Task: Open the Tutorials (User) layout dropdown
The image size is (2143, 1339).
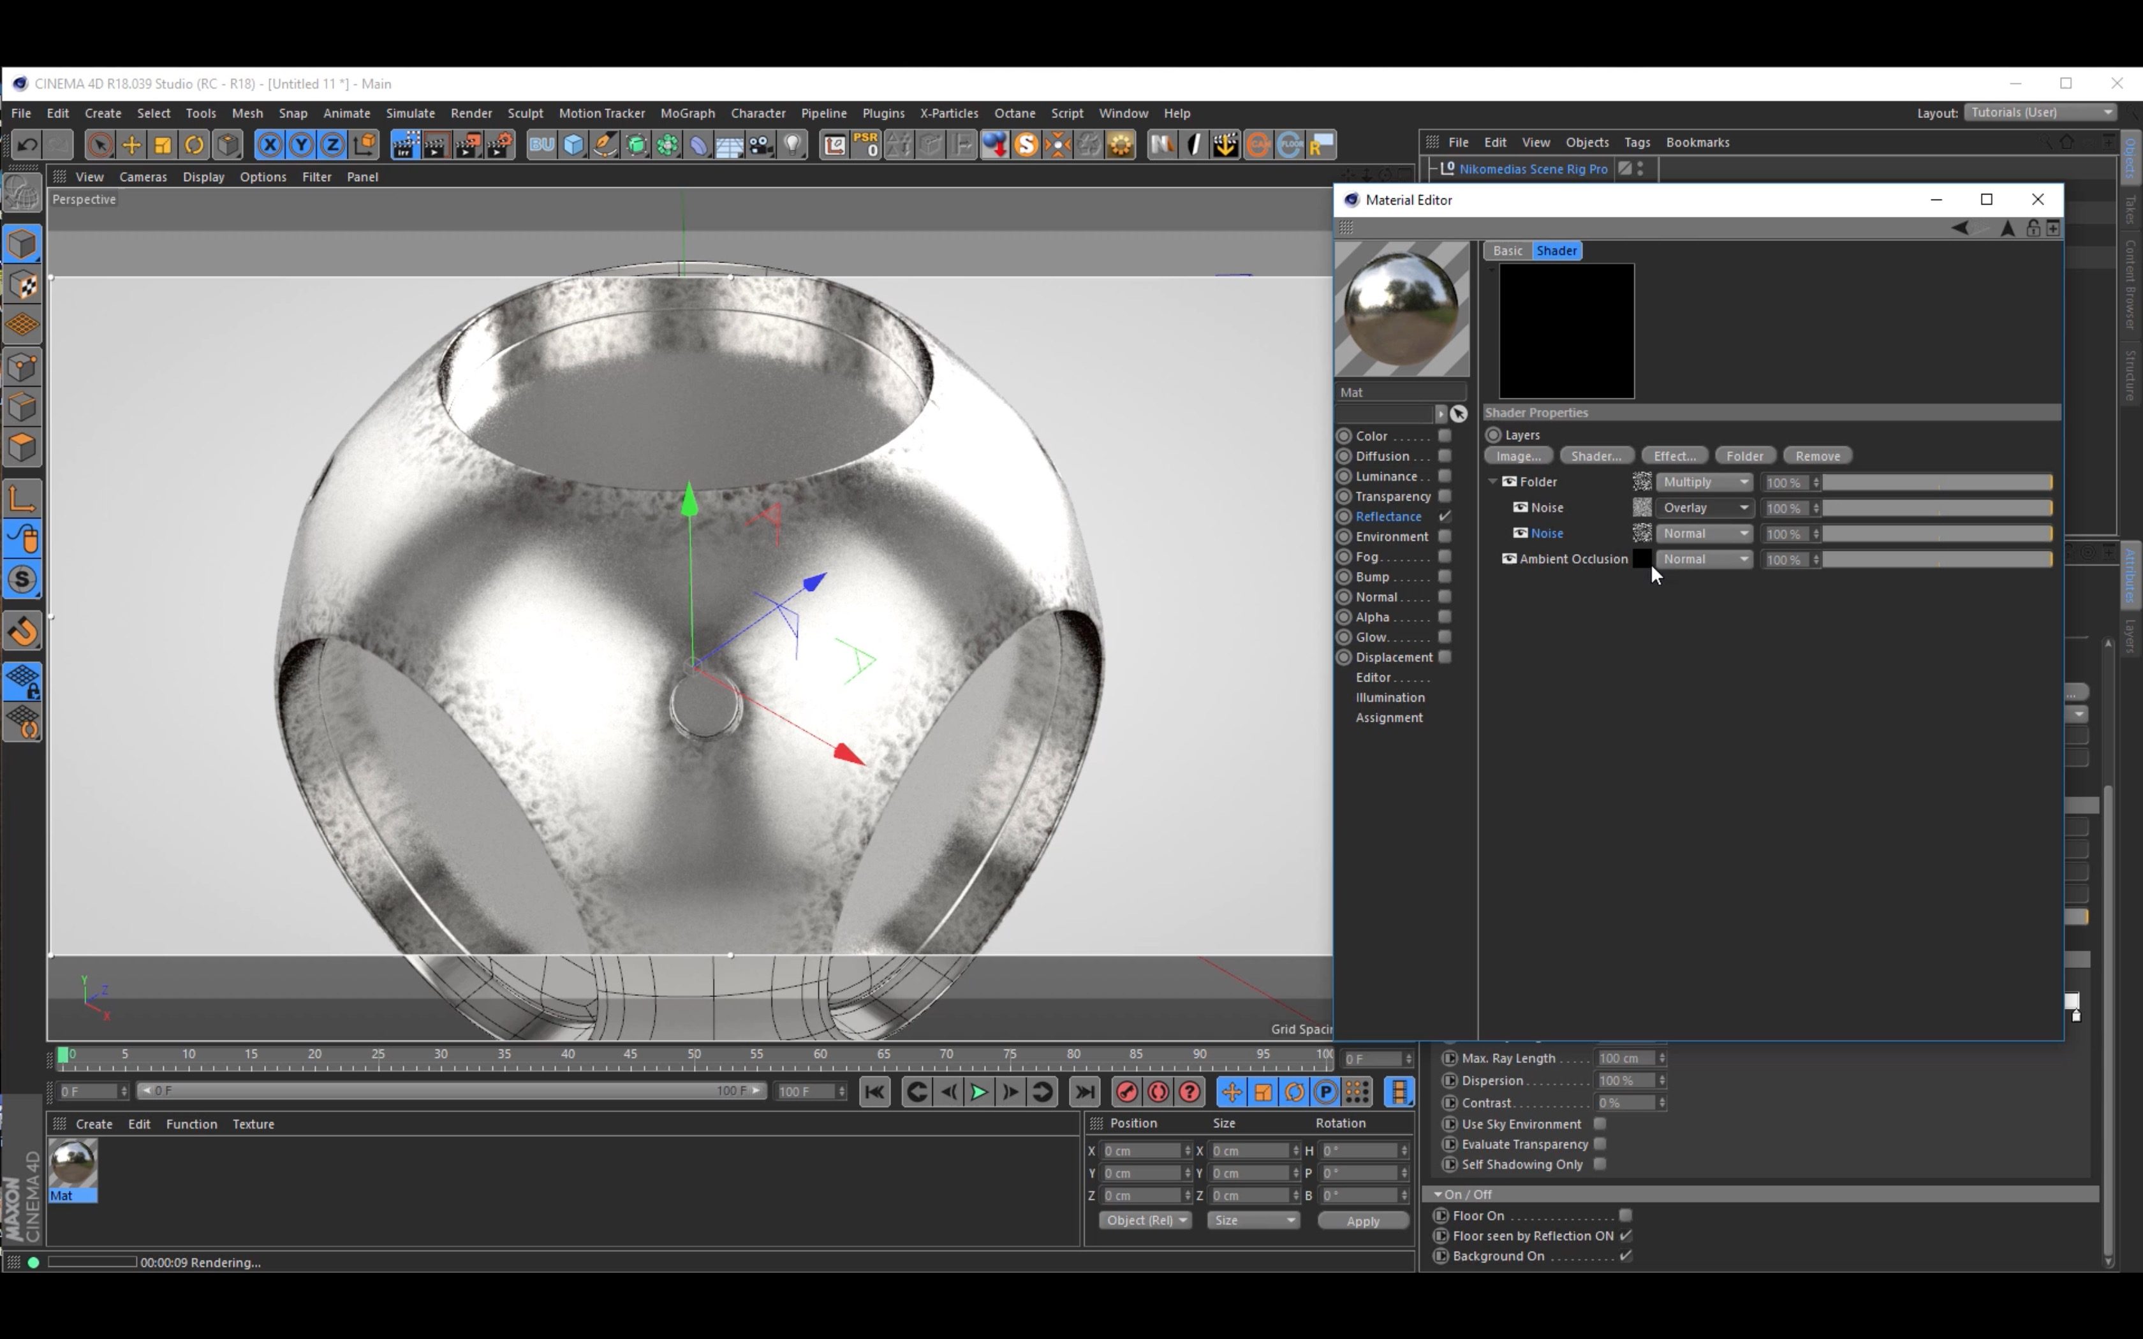Action: [2041, 112]
